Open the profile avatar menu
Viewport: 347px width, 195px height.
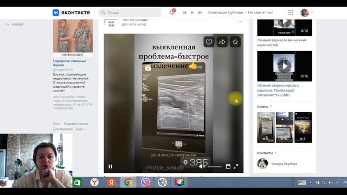[305, 12]
